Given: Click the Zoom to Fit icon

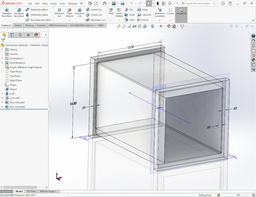Looking at the screenshot, I should click(119, 26).
